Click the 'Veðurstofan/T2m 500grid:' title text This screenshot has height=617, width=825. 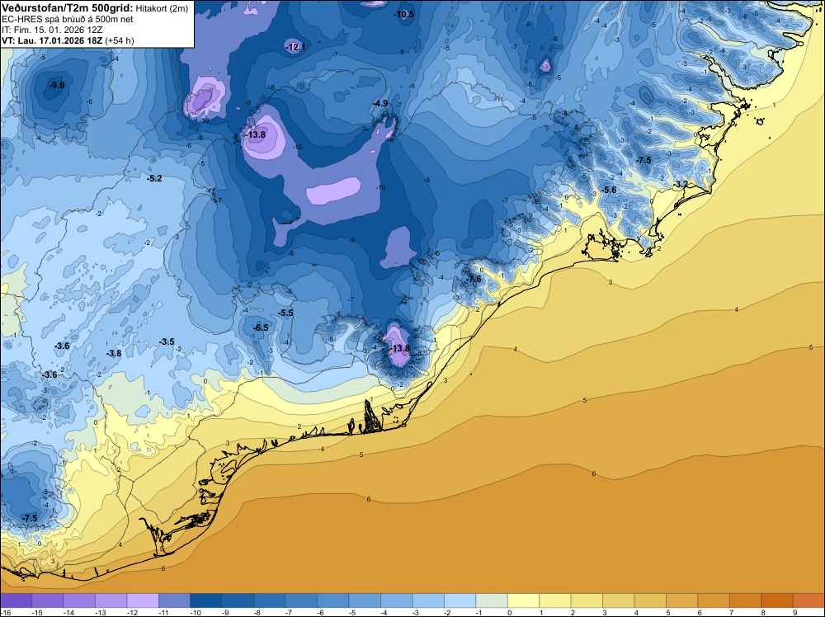coord(68,8)
